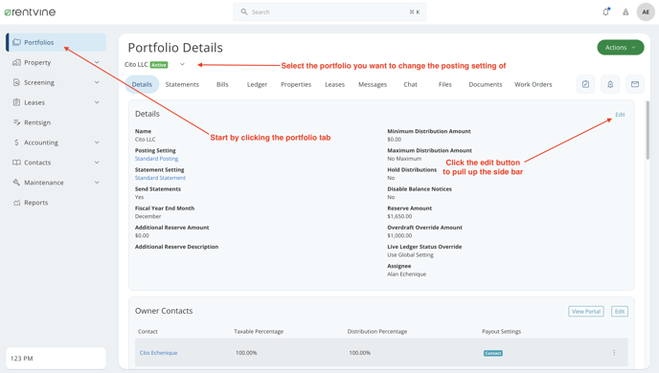Expand the Screening menu chevron
This screenshot has height=373, width=659.
tap(97, 82)
